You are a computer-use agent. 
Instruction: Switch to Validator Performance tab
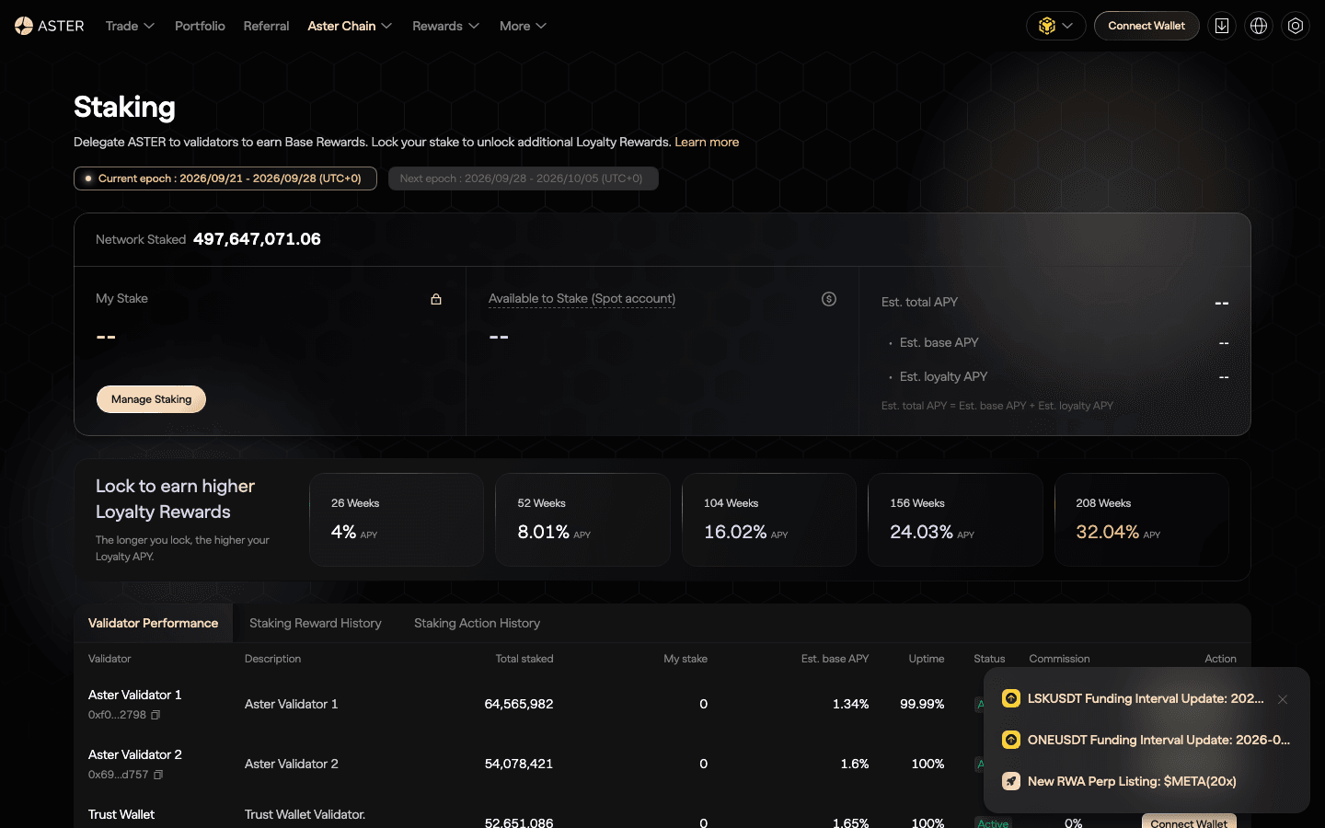coord(153,623)
